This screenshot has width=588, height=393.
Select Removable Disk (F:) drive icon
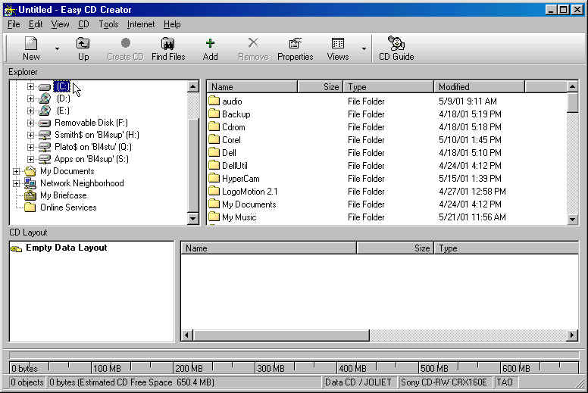click(45, 123)
